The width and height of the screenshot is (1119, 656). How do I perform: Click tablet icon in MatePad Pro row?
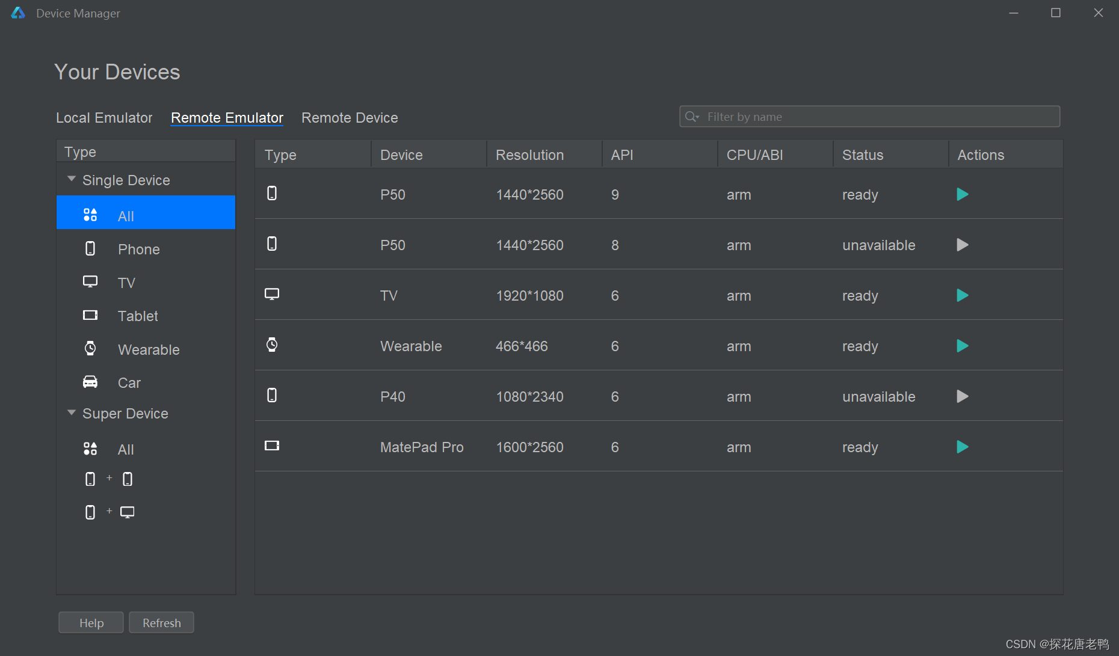pyautogui.click(x=272, y=446)
